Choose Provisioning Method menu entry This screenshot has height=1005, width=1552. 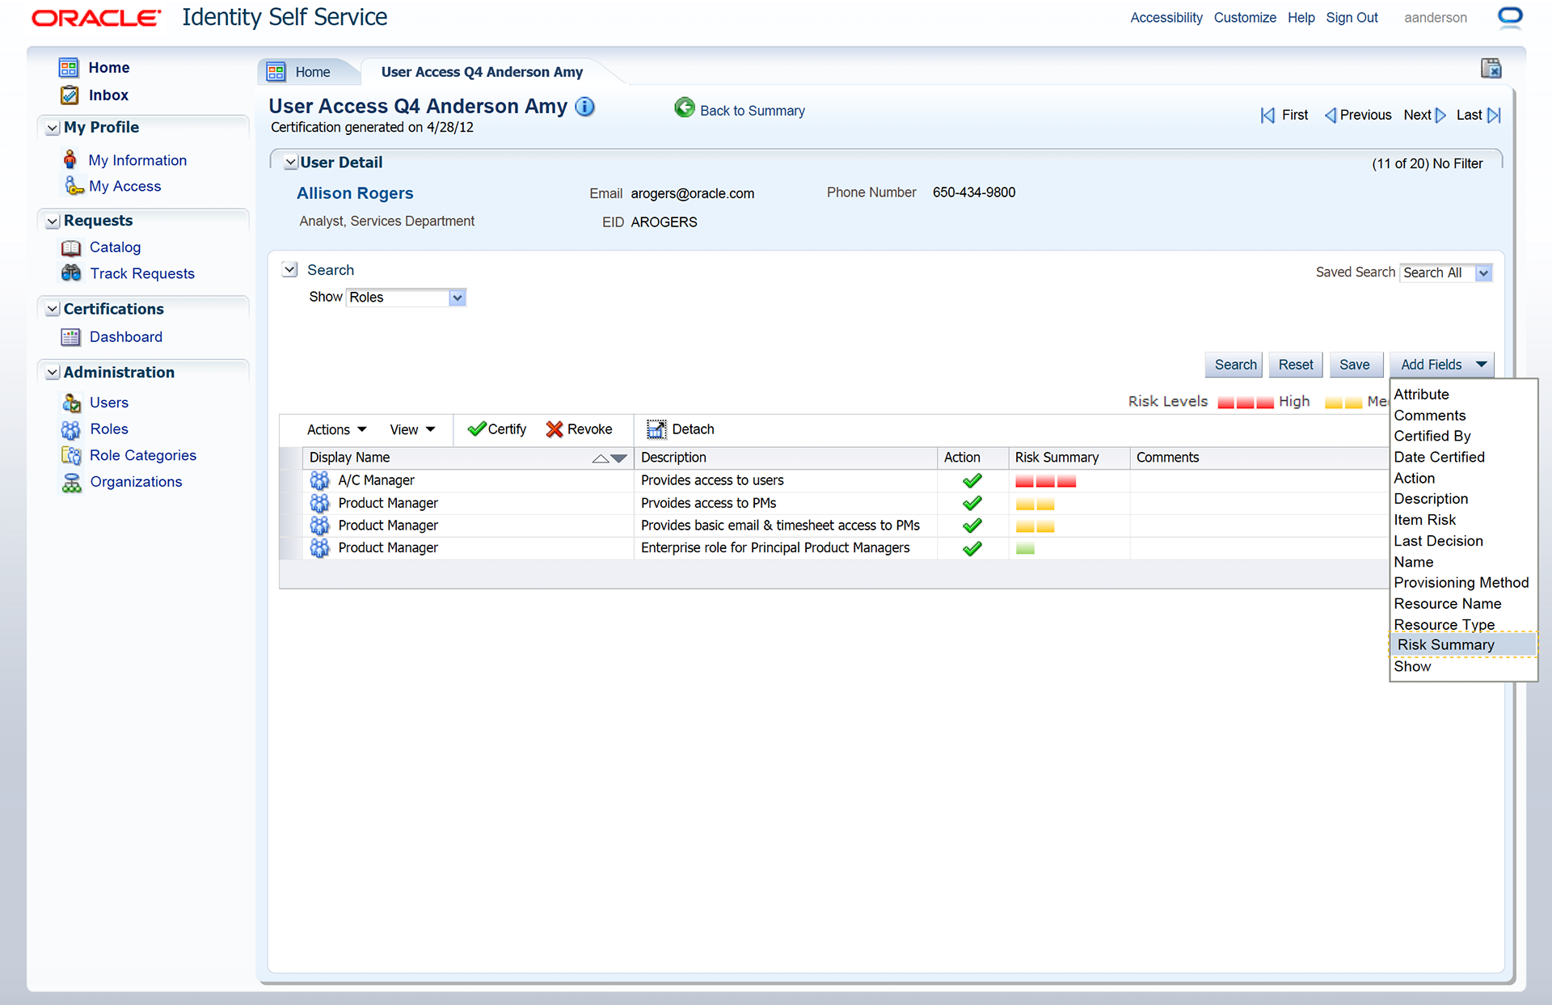[x=1461, y=582]
